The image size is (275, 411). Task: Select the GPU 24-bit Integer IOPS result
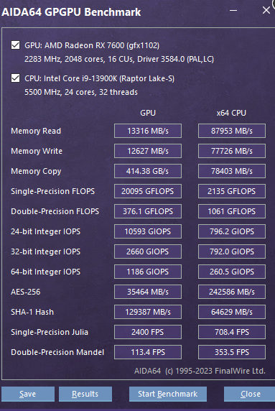click(x=148, y=231)
